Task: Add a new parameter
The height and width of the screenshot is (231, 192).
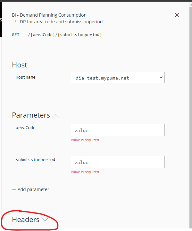Action: (x=30, y=189)
